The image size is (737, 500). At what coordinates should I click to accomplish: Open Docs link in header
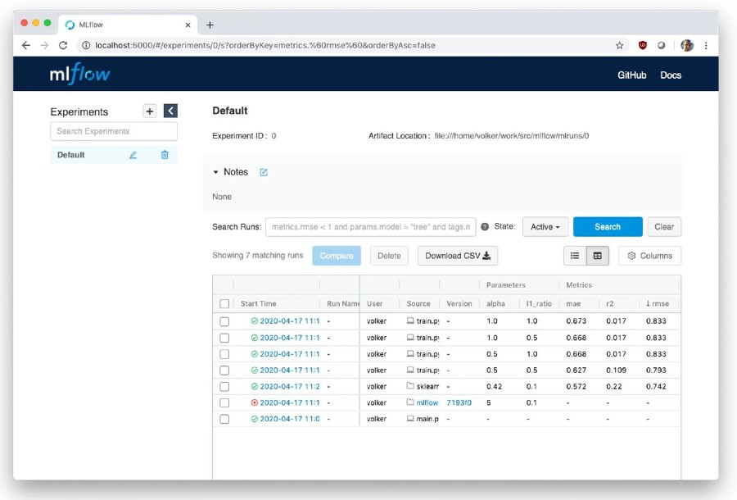click(x=671, y=75)
